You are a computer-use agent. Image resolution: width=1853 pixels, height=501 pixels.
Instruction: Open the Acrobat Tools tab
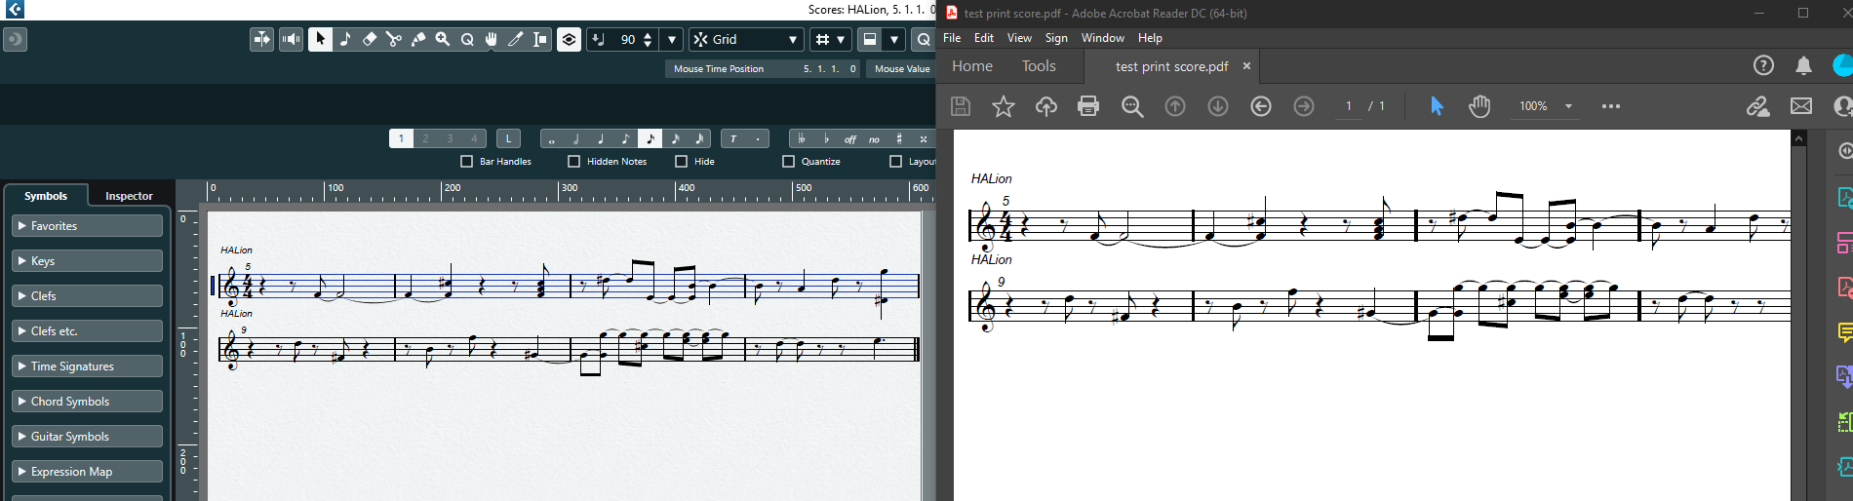(x=1039, y=66)
